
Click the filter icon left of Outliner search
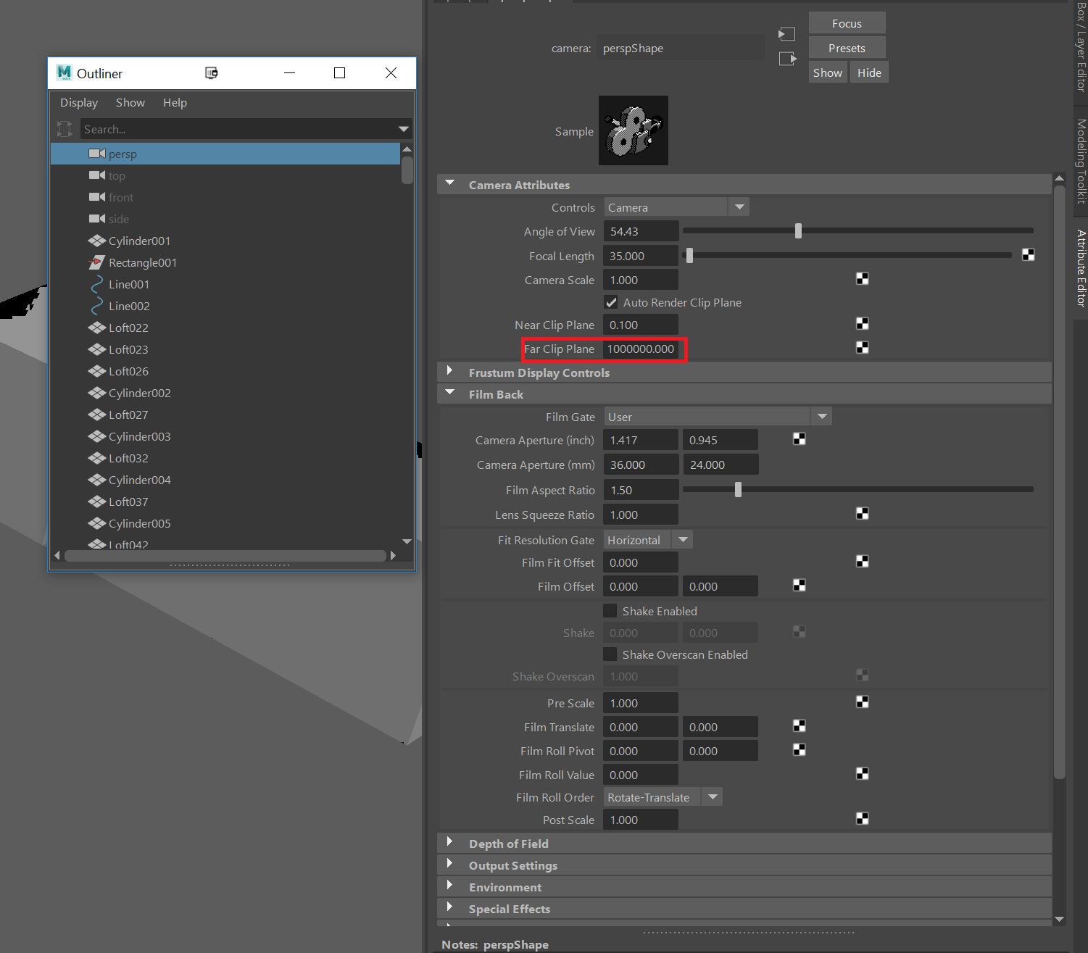pyautogui.click(x=65, y=129)
